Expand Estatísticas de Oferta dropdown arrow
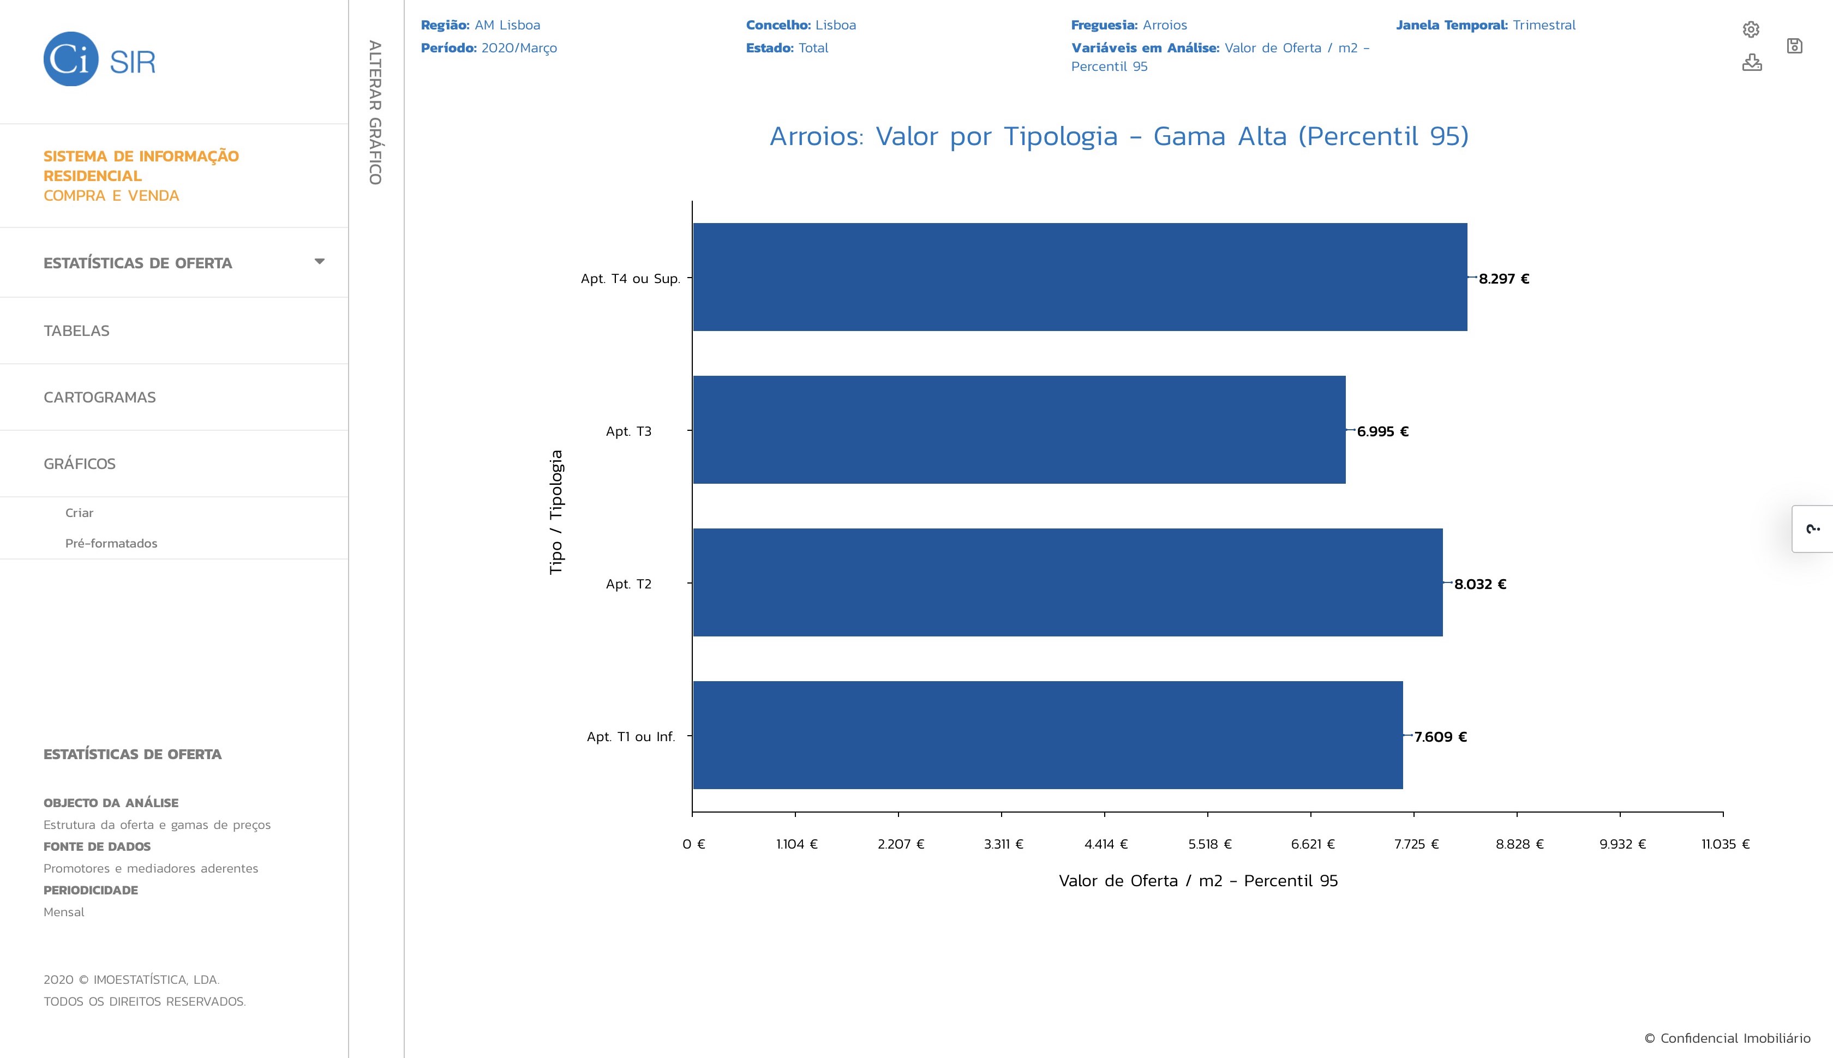This screenshot has height=1058, width=1833. coord(319,262)
